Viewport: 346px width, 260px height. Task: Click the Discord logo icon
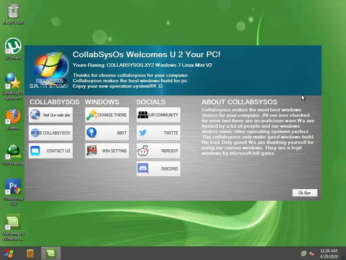(143, 169)
